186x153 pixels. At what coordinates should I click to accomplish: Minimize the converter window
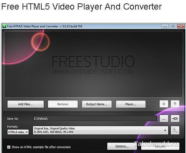click(165, 26)
